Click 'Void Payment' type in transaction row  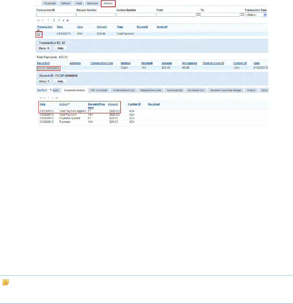(x=125, y=34)
